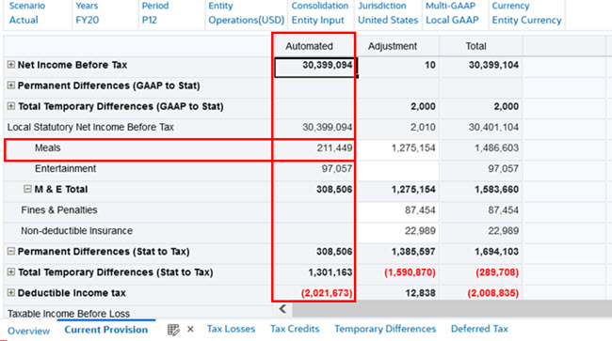Click Permanent Differences Total value 1,694,103
Image resolution: width=612 pixels, height=341 pixels.
point(496,252)
